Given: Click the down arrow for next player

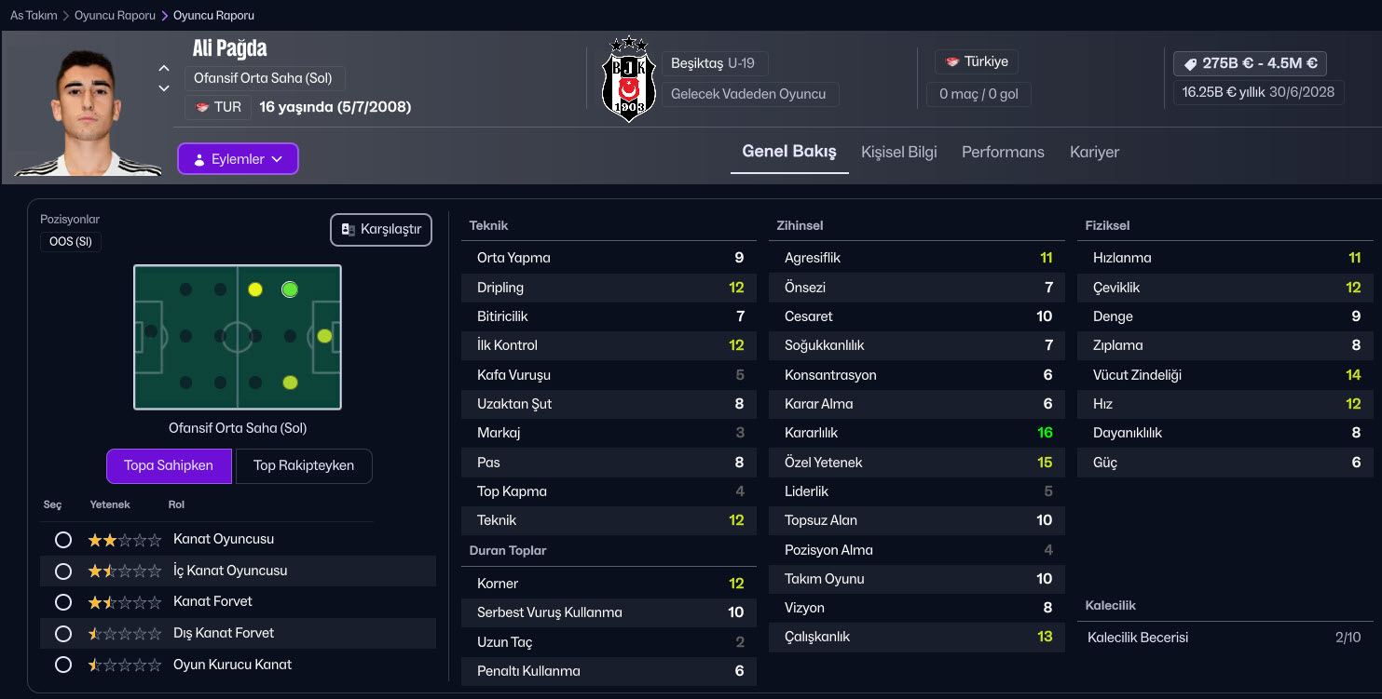Looking at the screenshot, I should 164,88.
